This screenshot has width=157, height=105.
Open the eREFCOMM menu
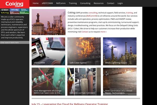pos(47,3)
